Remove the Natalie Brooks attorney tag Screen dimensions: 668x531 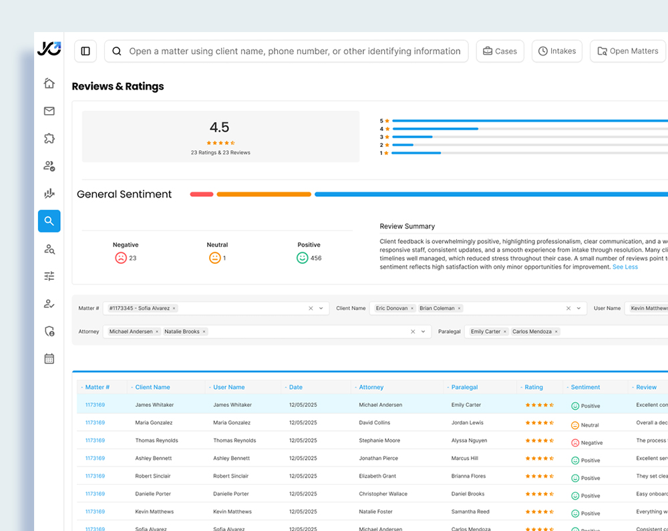pos(204,332)
